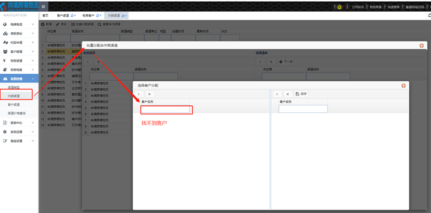Close the 批量分配合作商渠道 dialog
The height and width of the screenshot is (213, 431).
tap(422, 46)
